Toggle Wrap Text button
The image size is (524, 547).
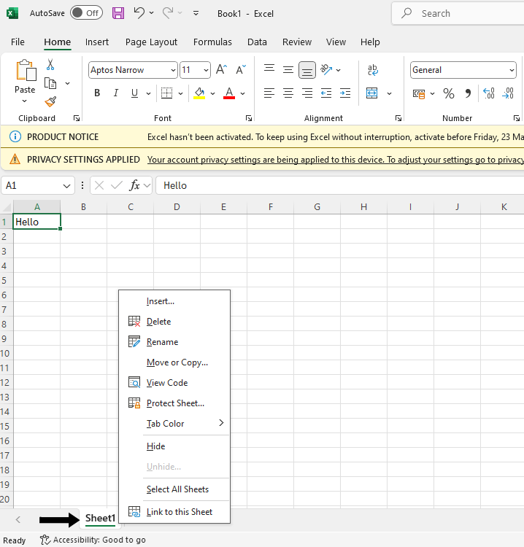[x=373, y=70]
